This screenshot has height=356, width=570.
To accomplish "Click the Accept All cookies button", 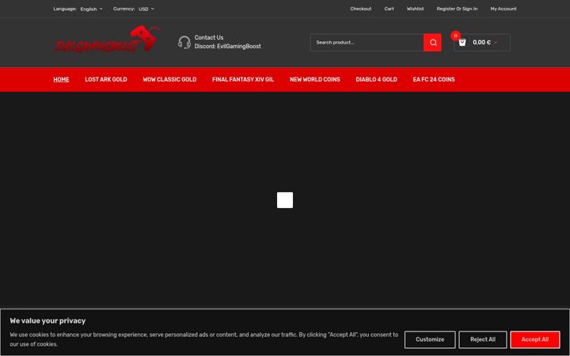I will coord(535,339).
